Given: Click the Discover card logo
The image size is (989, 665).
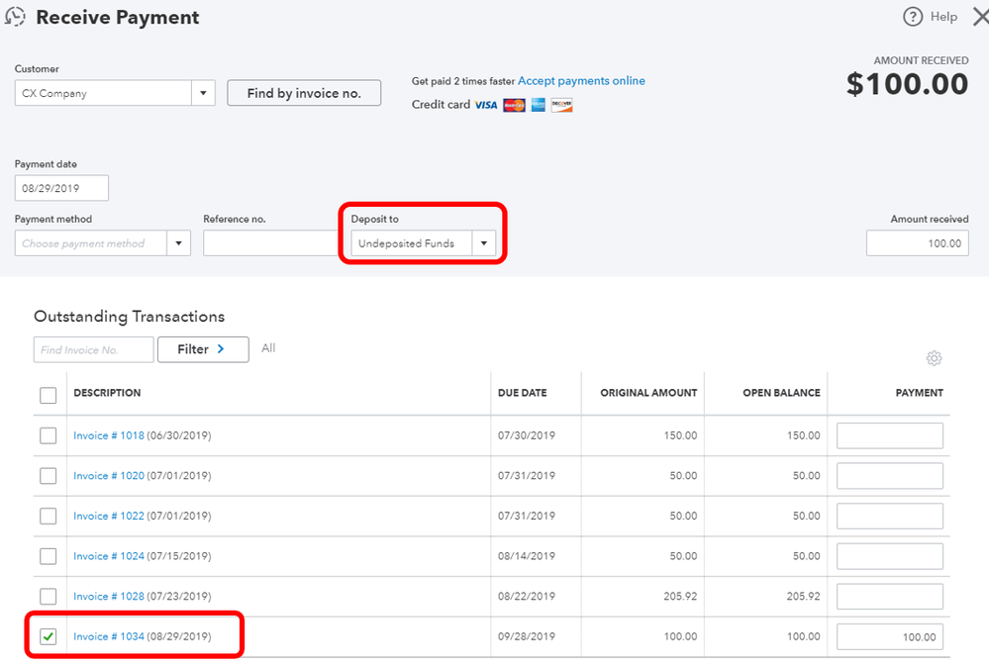Looking at the screenshot, I should coord(561,105).
